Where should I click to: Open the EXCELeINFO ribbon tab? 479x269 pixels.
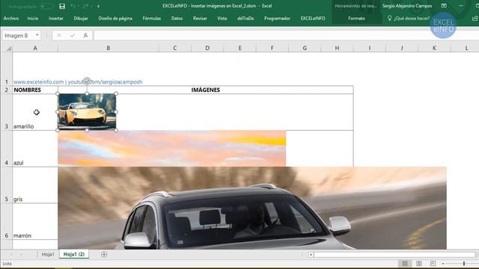313,18
